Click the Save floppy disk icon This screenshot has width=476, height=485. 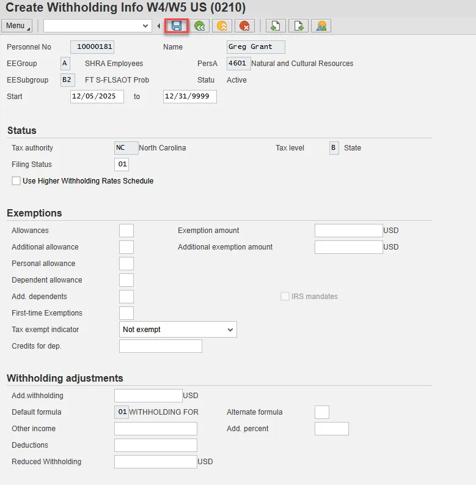177,26
